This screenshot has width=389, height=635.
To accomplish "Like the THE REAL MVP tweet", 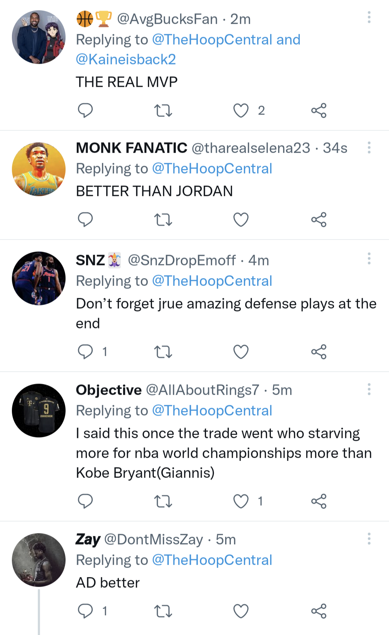I will 241,110.
